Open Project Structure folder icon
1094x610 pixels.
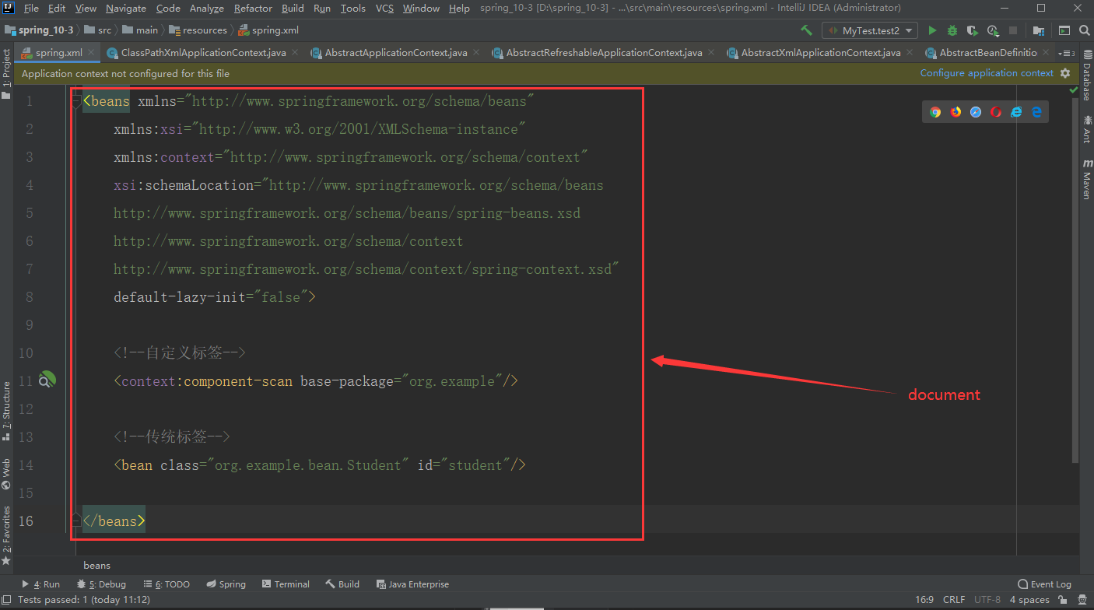(1038, 30)
